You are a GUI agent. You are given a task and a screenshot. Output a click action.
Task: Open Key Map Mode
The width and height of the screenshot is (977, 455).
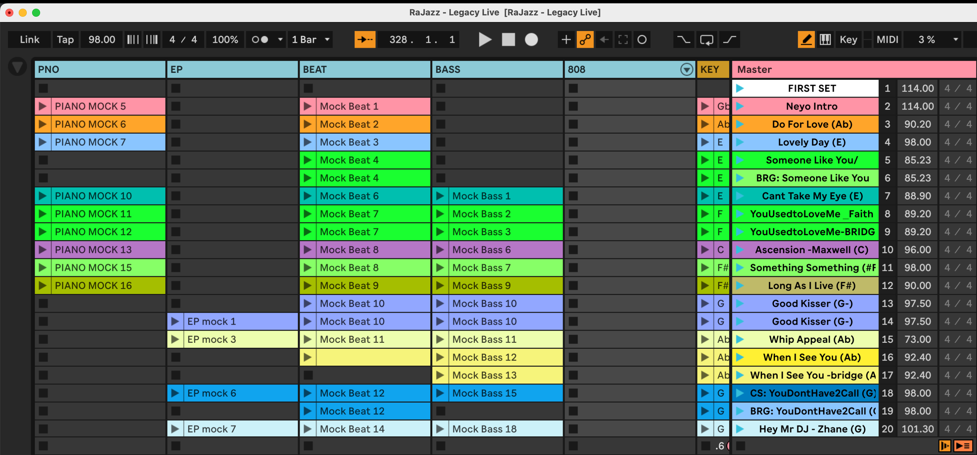tap(848, 40)
